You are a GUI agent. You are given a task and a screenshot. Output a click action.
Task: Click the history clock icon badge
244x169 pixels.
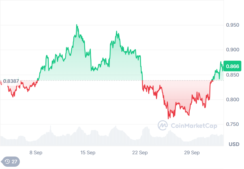pos(7,162)
